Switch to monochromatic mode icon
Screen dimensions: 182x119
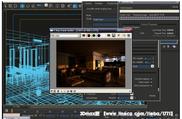pyautogui.click(x=109, y=36)
